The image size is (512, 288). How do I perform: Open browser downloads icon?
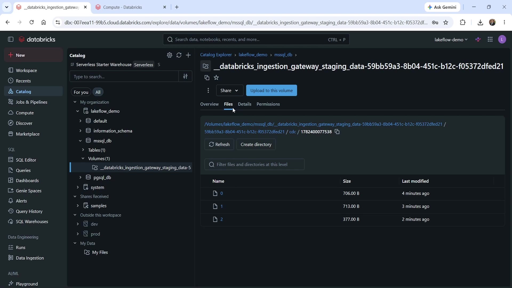click(480, 22)
